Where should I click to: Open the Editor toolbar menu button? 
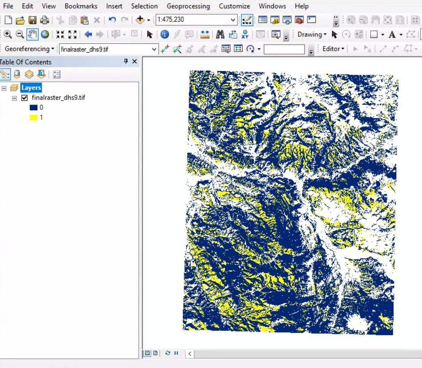coord(332,49)
